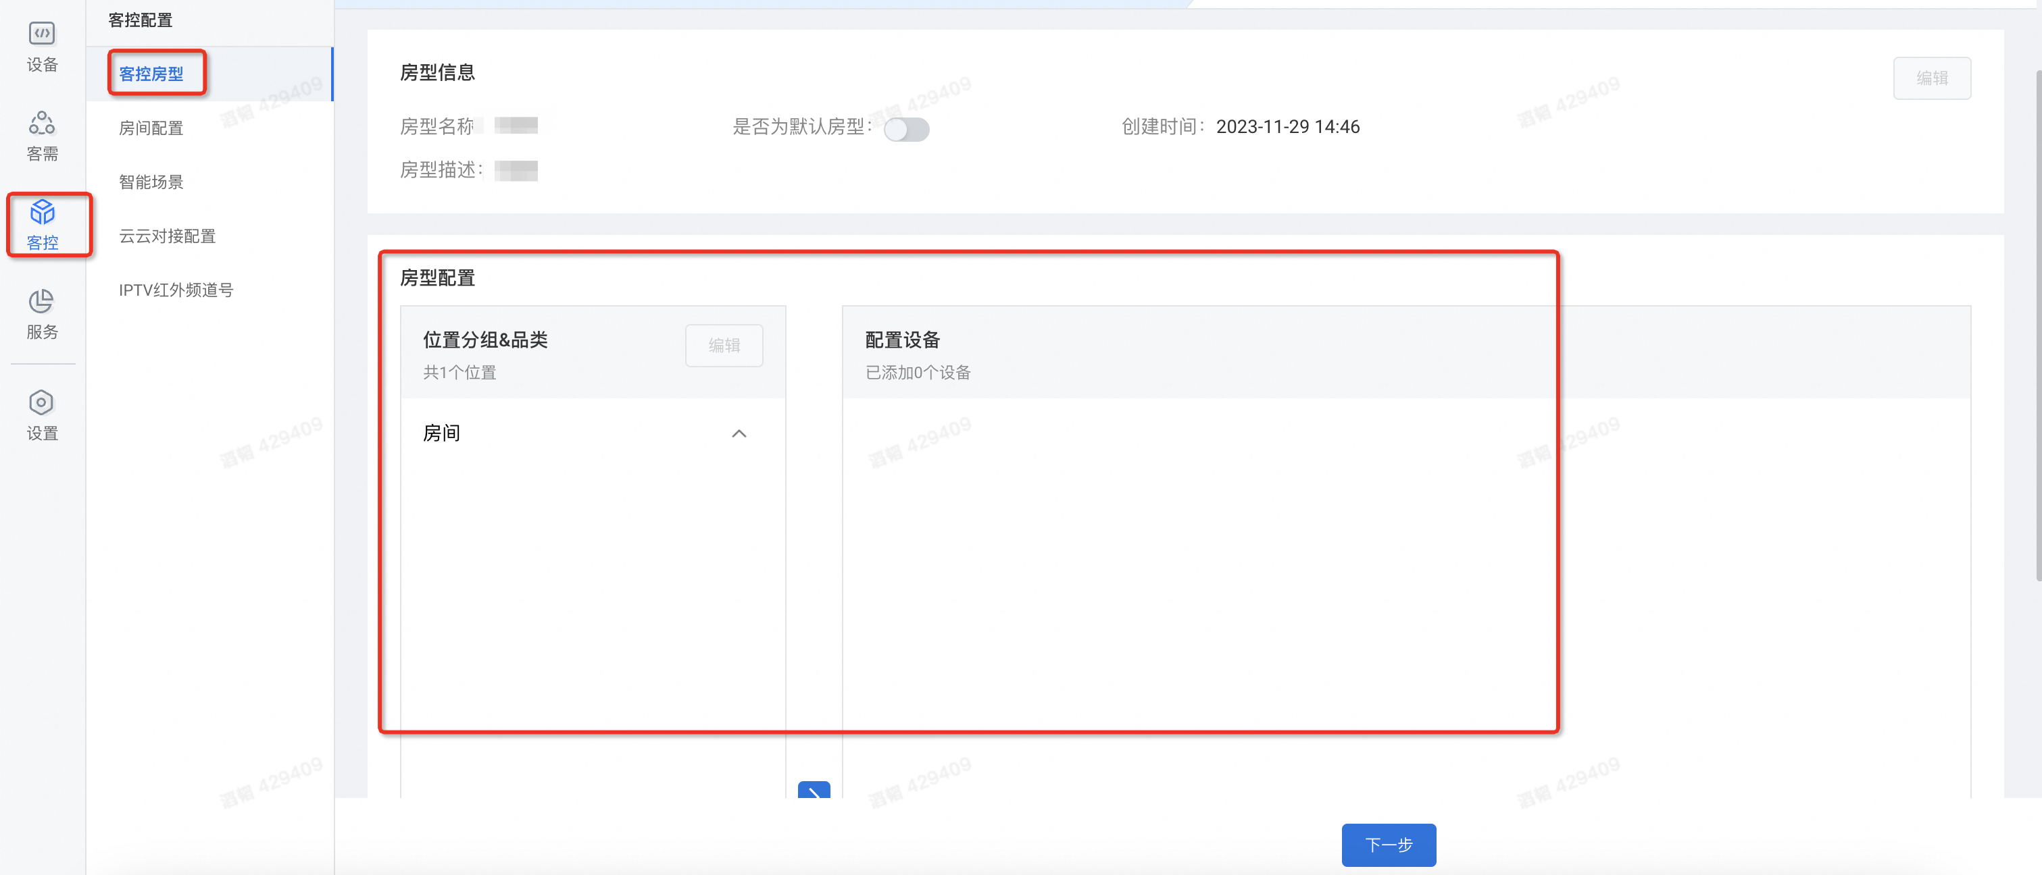Screen dimensions: 2042x875
Task: Click the 配置设备 panel header
Action: (x=902, y=340)
